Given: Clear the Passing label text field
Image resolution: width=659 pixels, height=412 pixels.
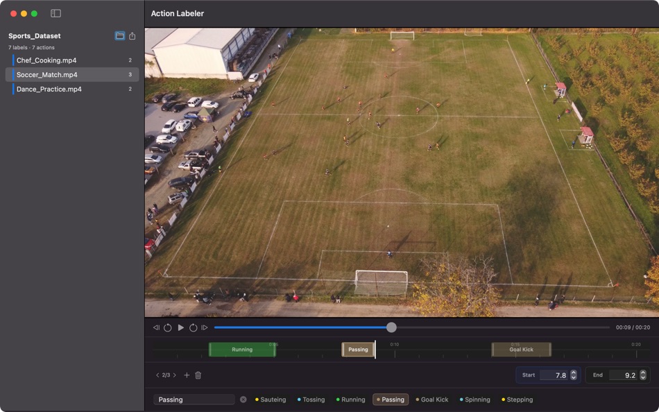Looking at the screenshot, I should (x=243, y=400).
